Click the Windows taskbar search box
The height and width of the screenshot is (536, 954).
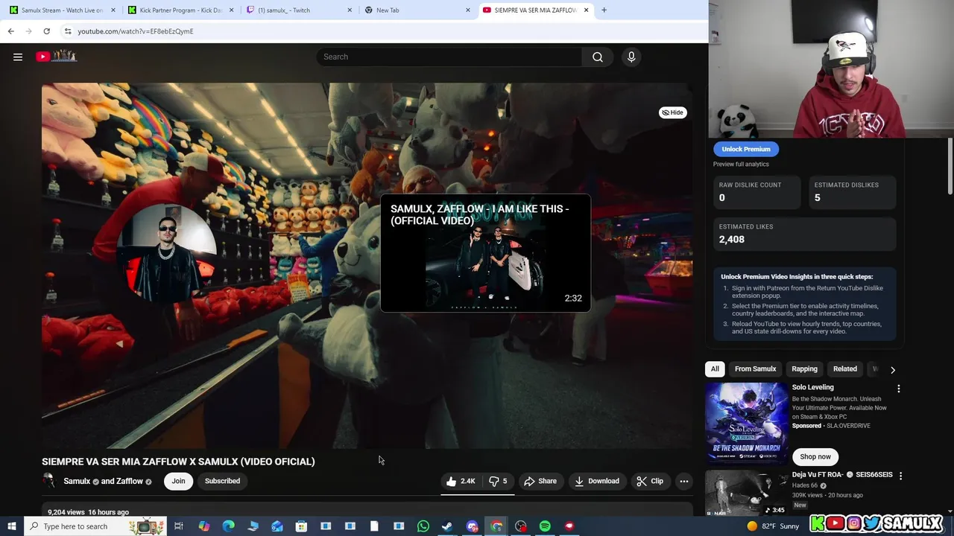tap(95, 526)
